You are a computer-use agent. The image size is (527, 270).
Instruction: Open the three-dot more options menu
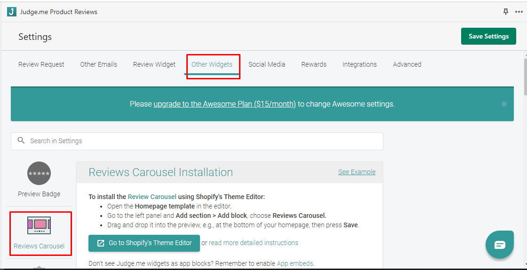(x=519, y=12)
